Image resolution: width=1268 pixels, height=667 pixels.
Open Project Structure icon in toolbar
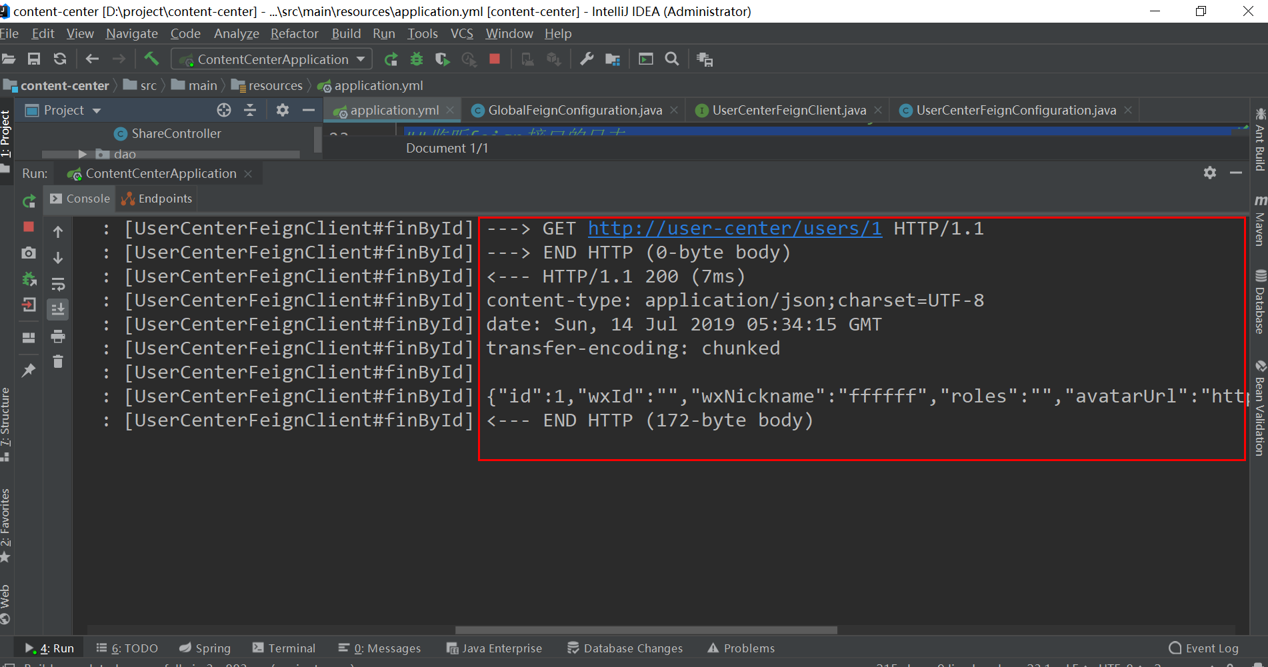tap(613, 59)
